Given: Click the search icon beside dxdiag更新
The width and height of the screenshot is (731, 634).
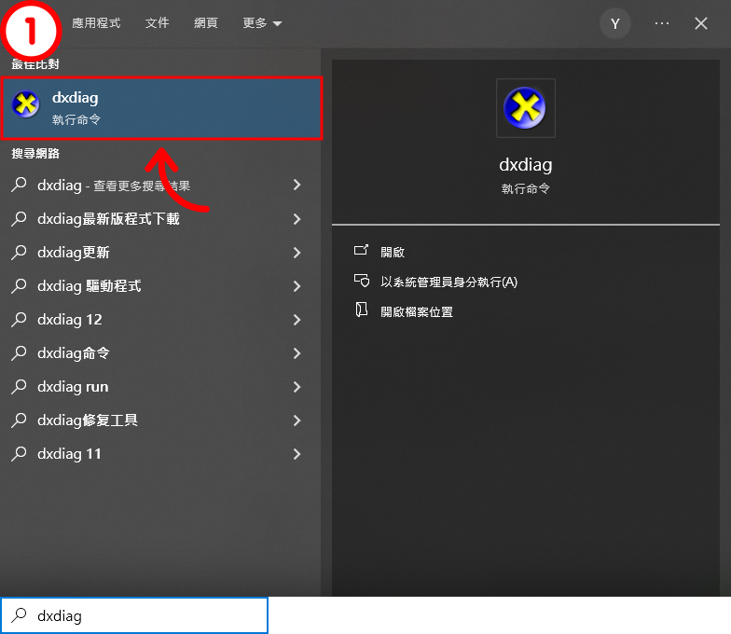Looking at the screenshot, I should click(x=19, y=252).
